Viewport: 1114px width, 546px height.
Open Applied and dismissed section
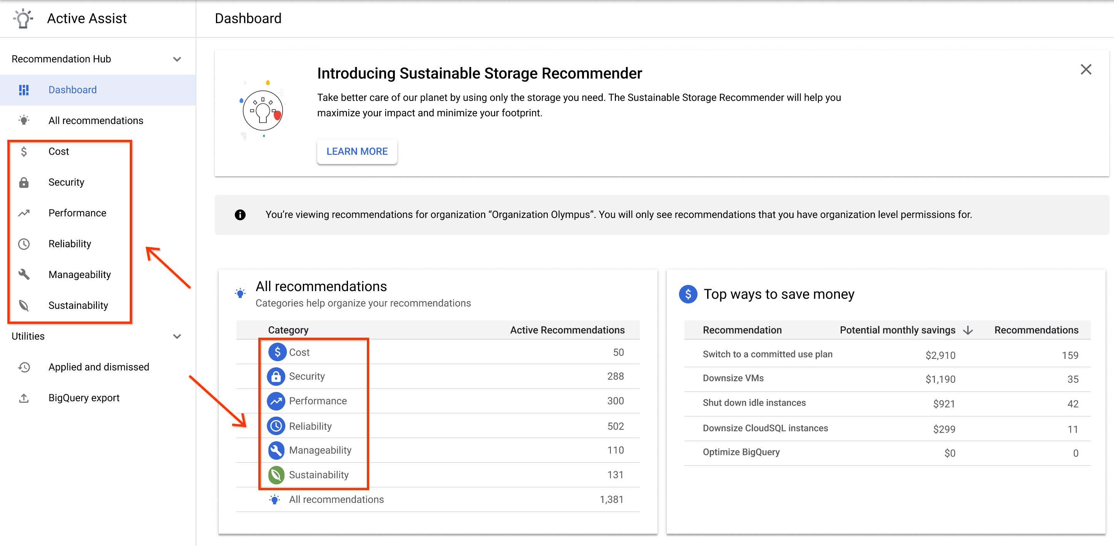(x=99, y=367)
